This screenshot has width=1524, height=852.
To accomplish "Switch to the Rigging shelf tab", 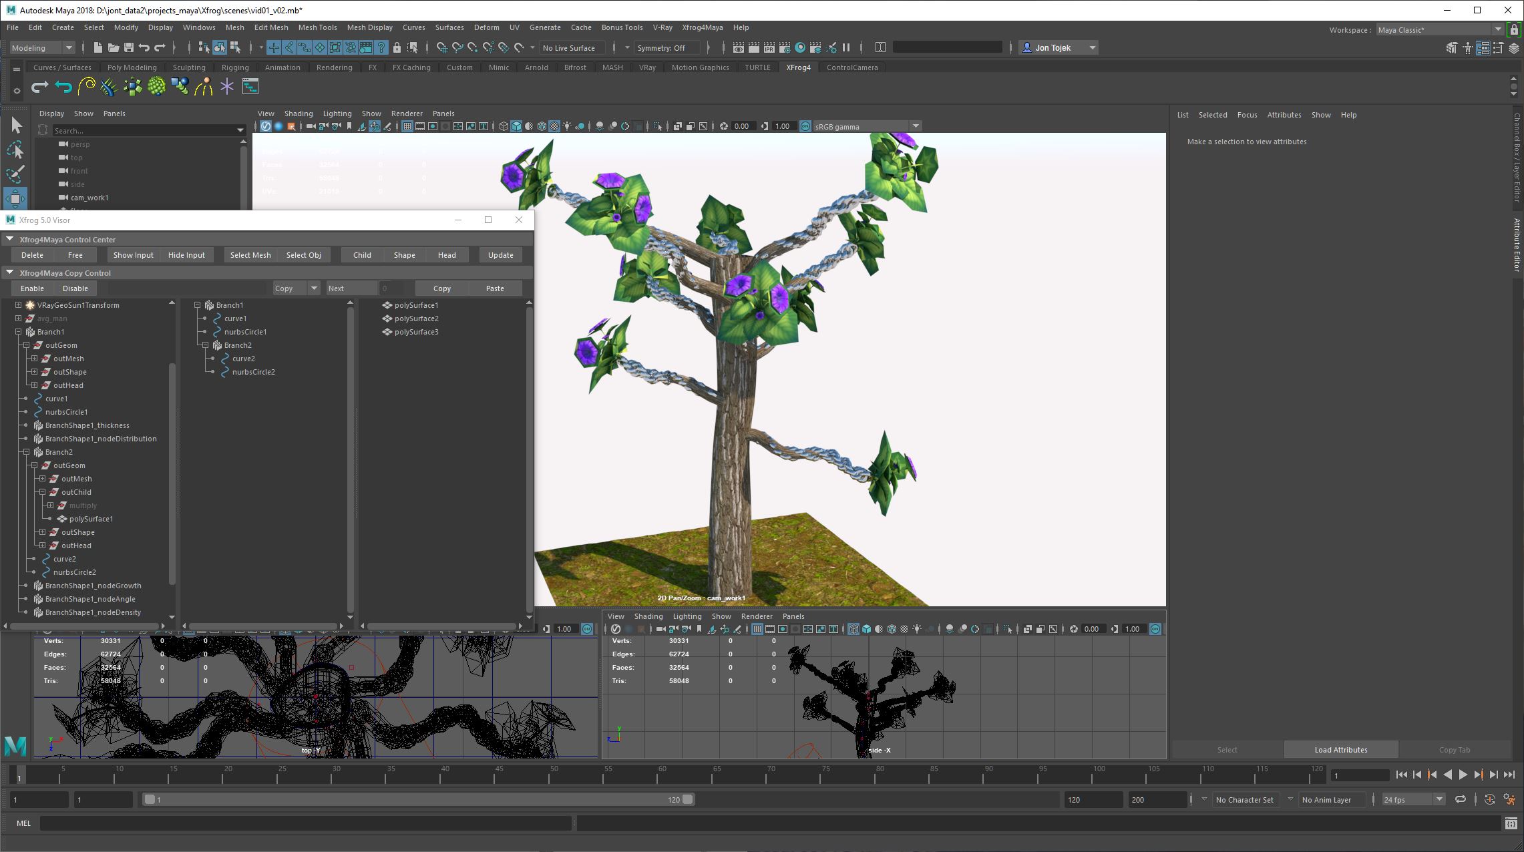I will click(x=235, y=67).
